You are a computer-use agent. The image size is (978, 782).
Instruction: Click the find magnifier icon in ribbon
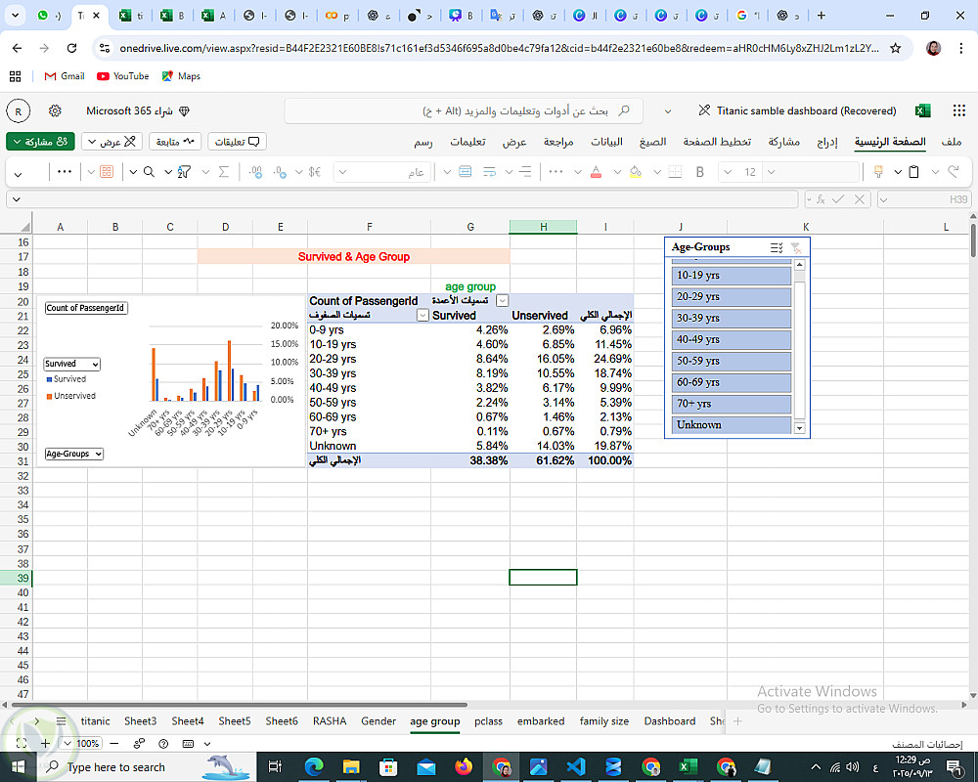(149, 172)
